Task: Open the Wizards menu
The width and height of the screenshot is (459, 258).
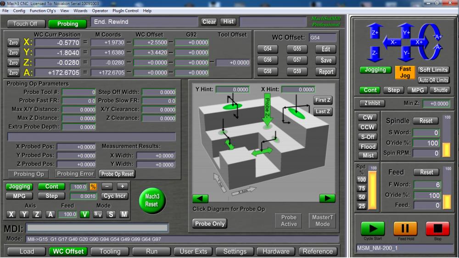Action: tap(80, 11)
